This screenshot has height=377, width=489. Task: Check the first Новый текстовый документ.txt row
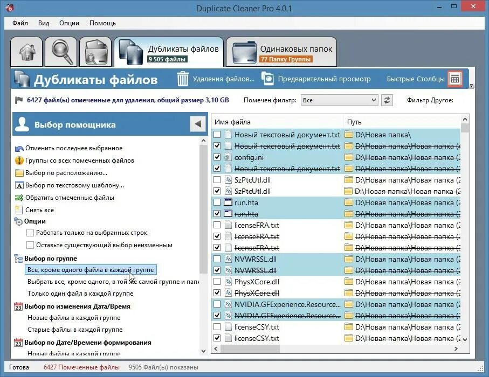[x=217, y=135]
